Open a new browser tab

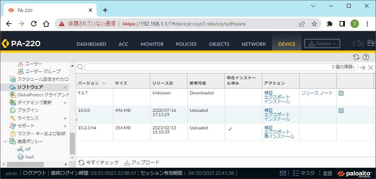pyautogui.click(x=105, y=10)
